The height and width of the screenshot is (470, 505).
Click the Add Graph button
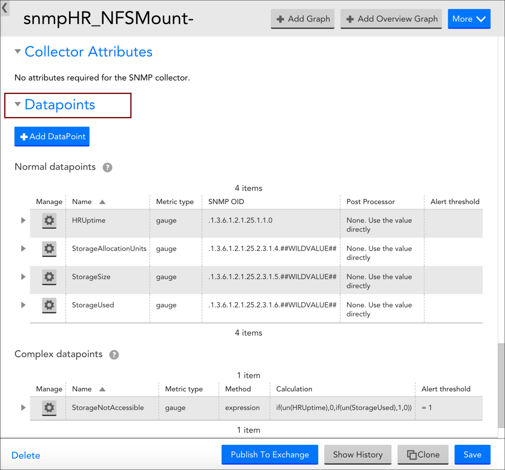[302, 19]
